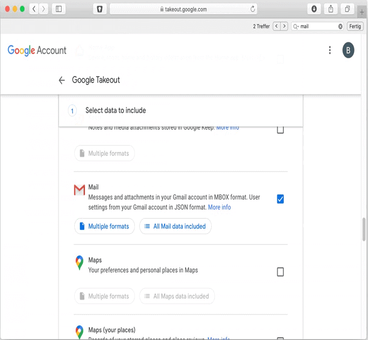This screenshot has height=340, width=368.
Task: Uncheck the Mail checkbox
Action: (280, 199)
